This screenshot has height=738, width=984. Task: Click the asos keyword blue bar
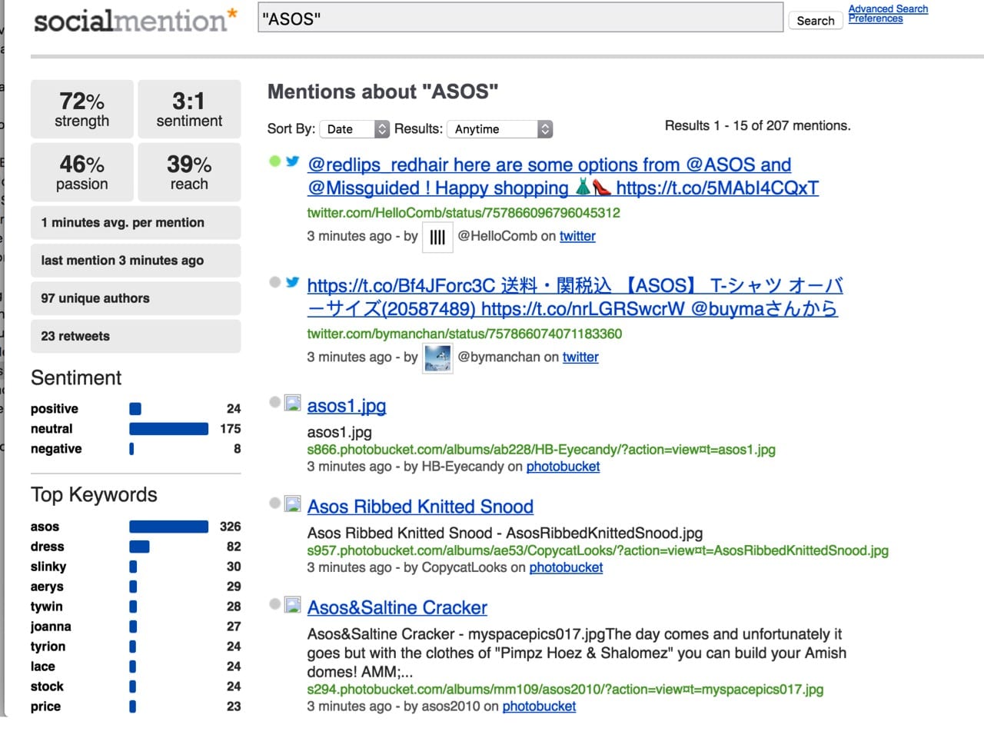coord(168,526)
